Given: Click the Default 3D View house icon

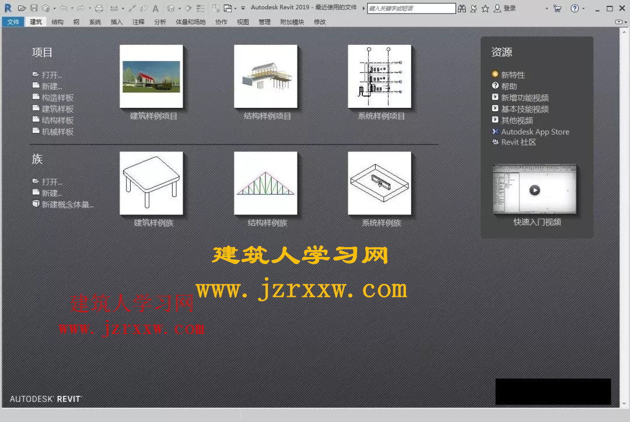Looking at the screenshot, I should pyautogui.click(x=171, y=8).
